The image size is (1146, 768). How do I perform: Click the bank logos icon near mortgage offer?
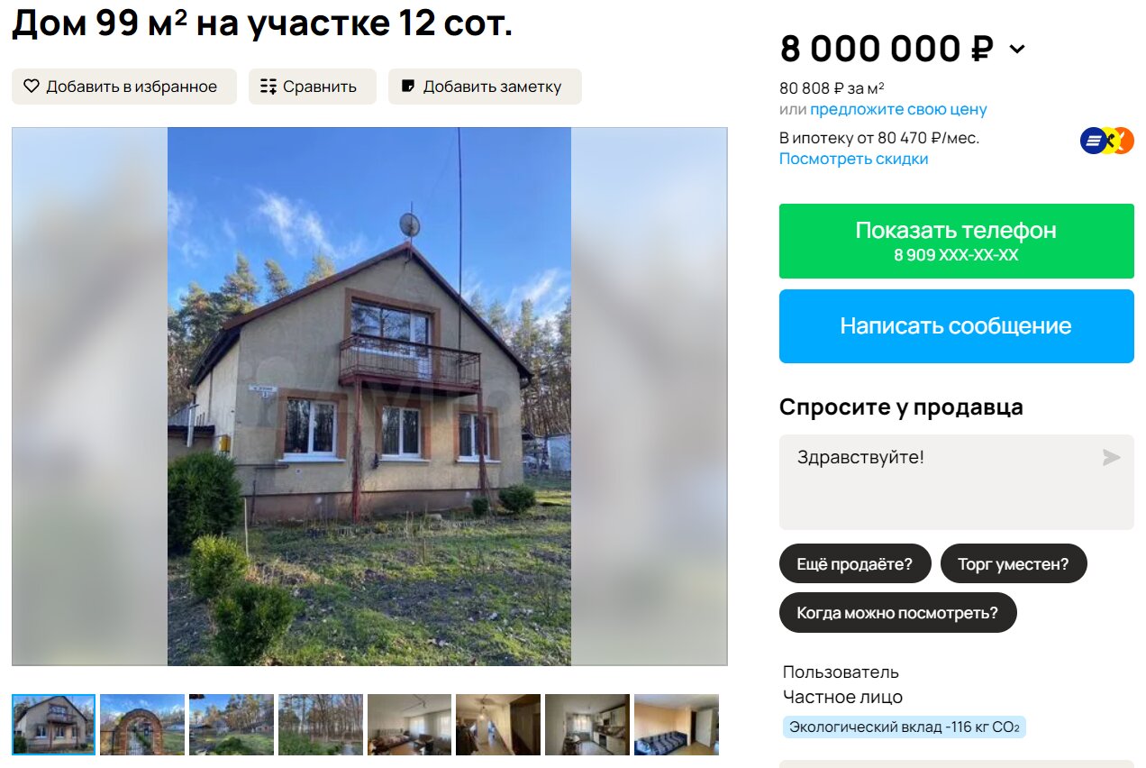[1107, 141]
